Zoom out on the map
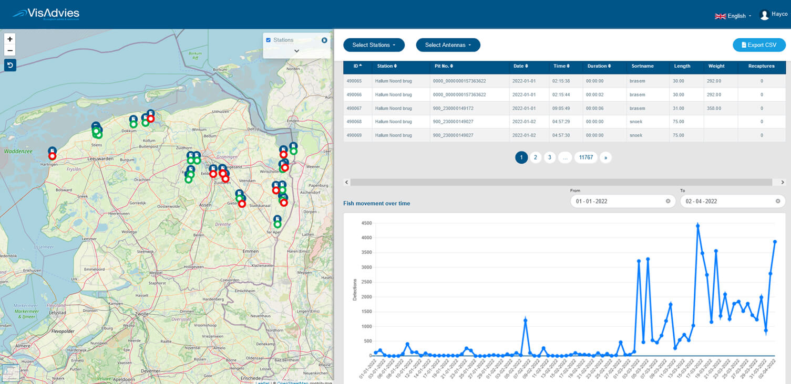 click(10, 50)
